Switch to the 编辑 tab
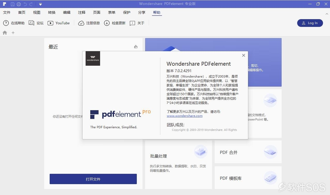 67,12
